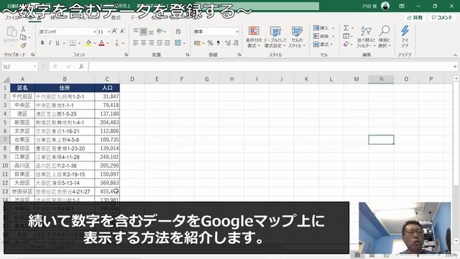Decrease indent icon
The width and height of the screenshot is (460, 259).
(160, 43)
